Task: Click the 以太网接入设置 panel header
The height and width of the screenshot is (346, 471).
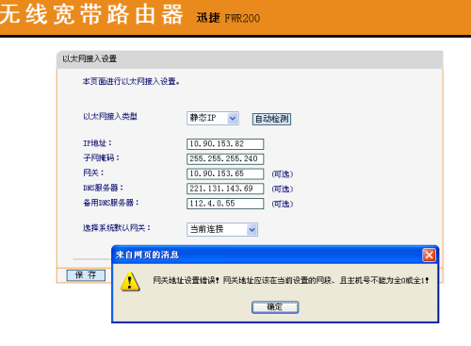Action: pos(250,59)
